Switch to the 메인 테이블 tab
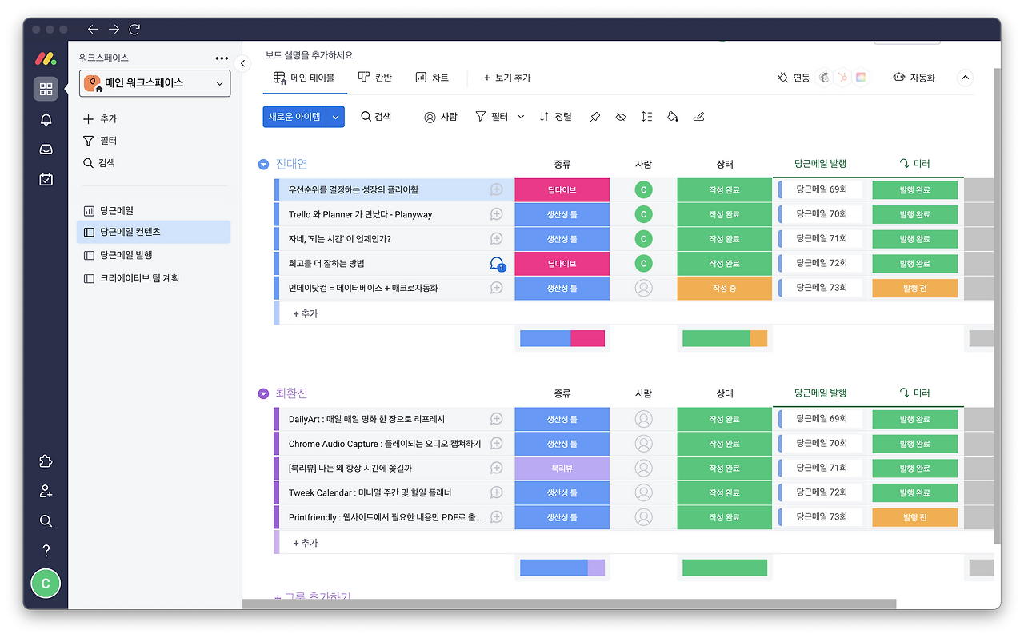The image size is (1024, 638). (x=304, y=78)
